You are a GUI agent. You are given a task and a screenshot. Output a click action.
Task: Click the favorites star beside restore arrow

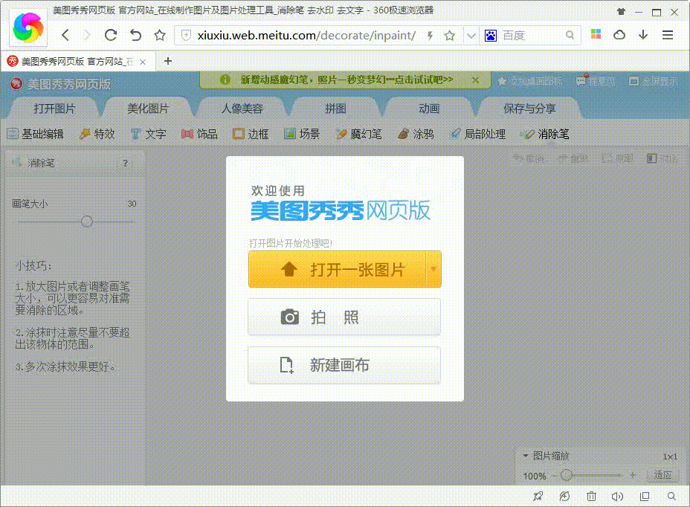tap(160, 35)
